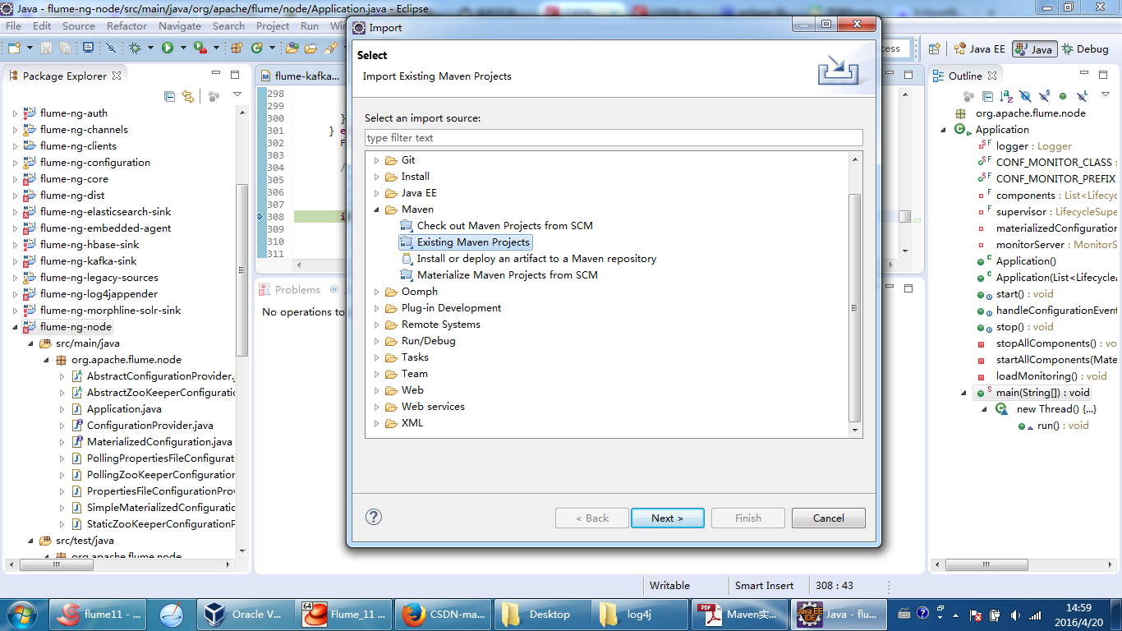Click the New wizard icon in the toolbar
1122x631 pixels.
(x=13, y=48)
